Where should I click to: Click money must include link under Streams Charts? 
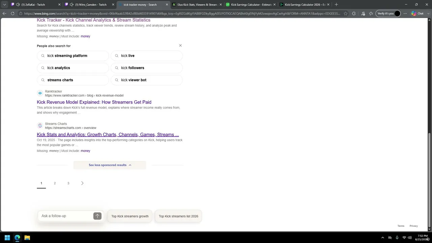tap(85, 151)
